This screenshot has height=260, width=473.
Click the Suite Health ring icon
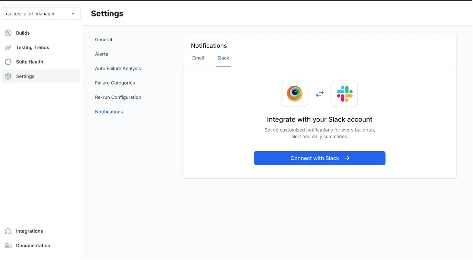[x=8, y=62]
